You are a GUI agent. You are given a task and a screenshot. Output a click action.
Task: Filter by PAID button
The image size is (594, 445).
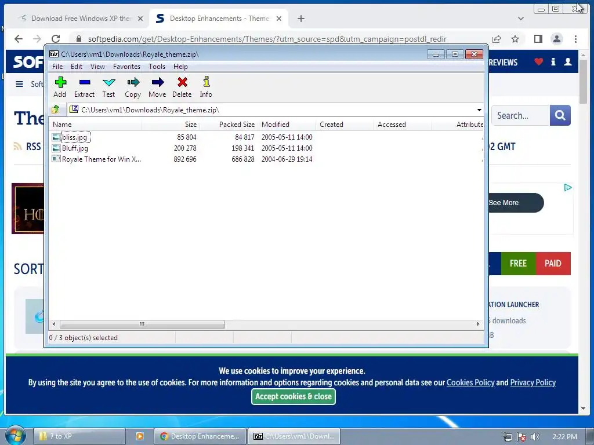(553, 264)
